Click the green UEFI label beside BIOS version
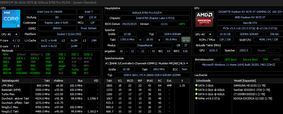Image resolution: width=283 pixels, height=114 pixels. pyautogui.click(x=182, y=24)
